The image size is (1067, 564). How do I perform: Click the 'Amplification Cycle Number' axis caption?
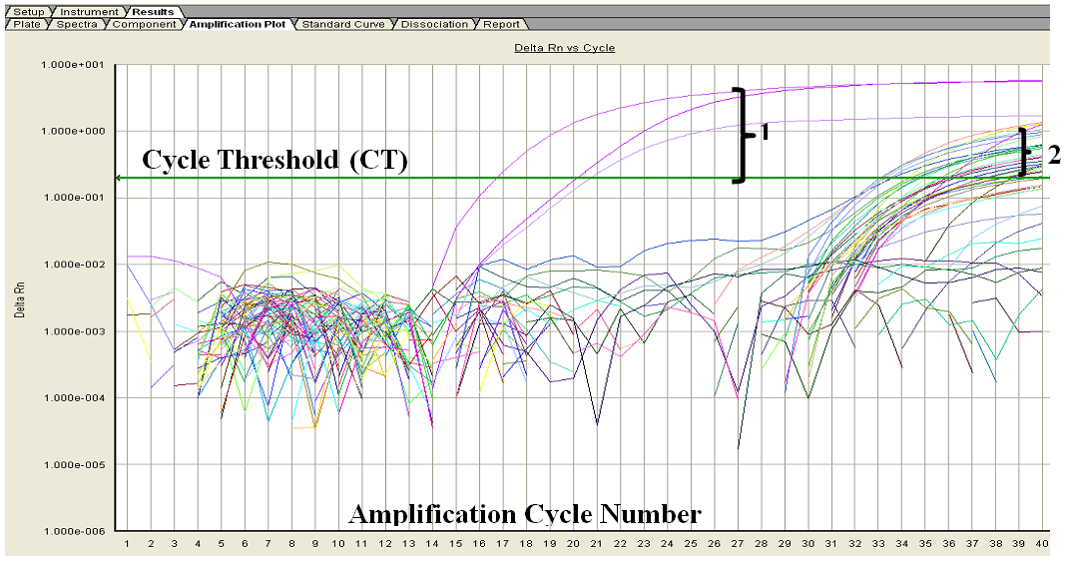[x=524, y=514]
